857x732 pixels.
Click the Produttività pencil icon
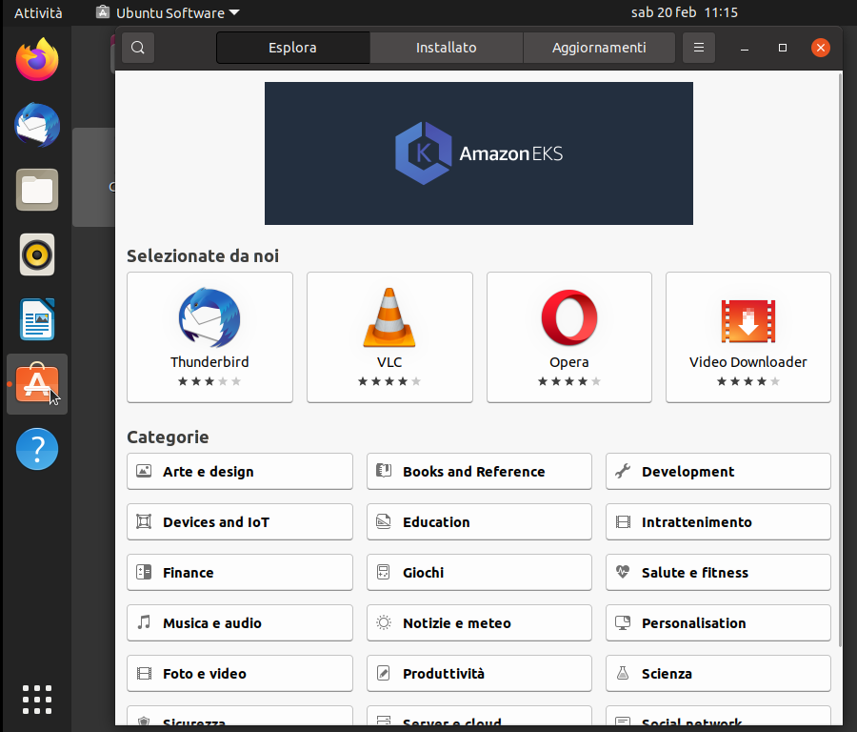(x=384, y=674)
